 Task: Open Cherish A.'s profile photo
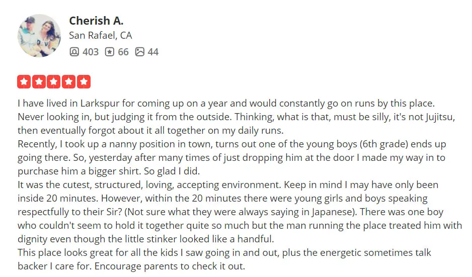(x=39, y=36)
